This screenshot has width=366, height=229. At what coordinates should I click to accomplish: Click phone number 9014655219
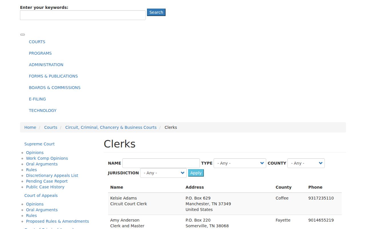[x=321, y=220]
